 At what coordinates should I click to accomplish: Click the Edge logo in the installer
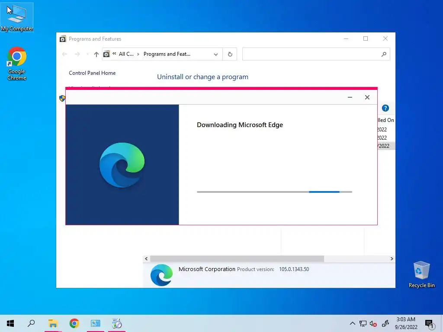pos(122,165)
